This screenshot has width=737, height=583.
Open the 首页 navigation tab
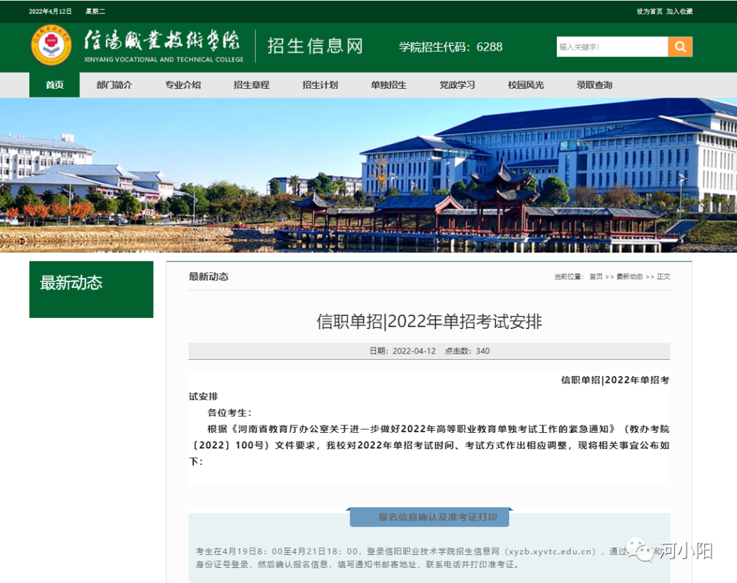[55, 85]
